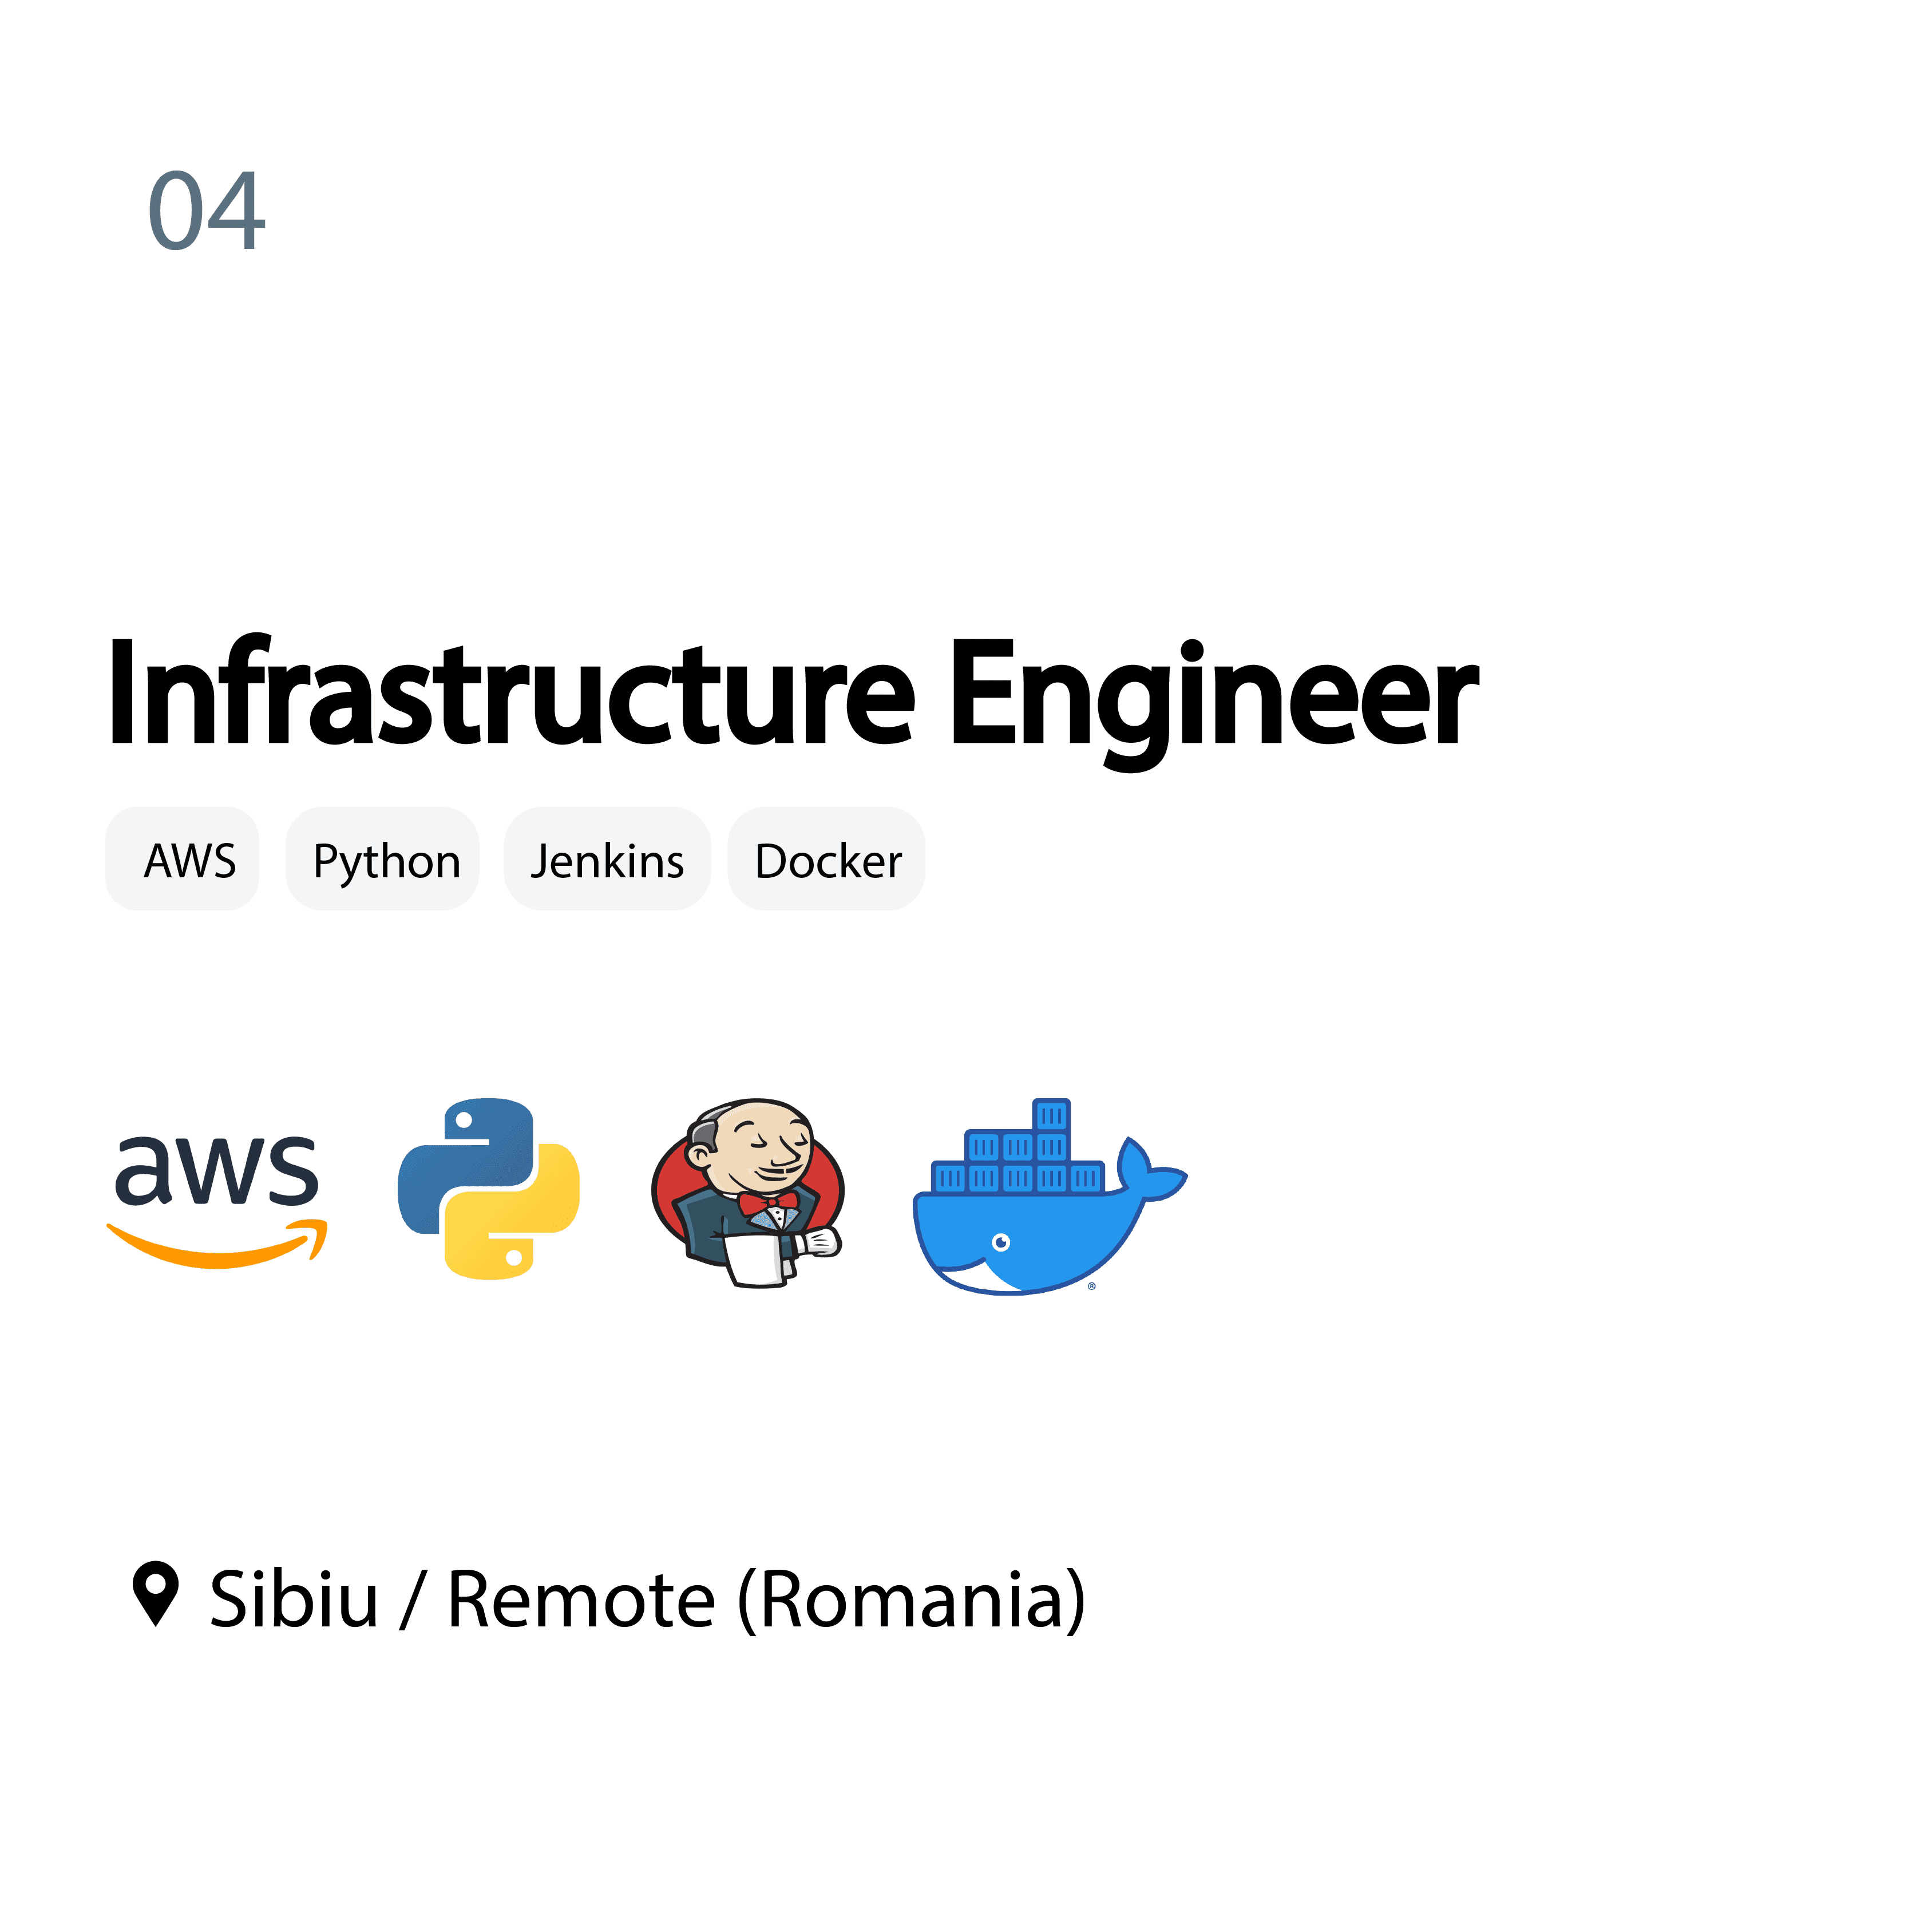Click the orange arrow under aws text
Image resolution: width=1932 pixels, height=1932 pixels.
coord(217,1245)
